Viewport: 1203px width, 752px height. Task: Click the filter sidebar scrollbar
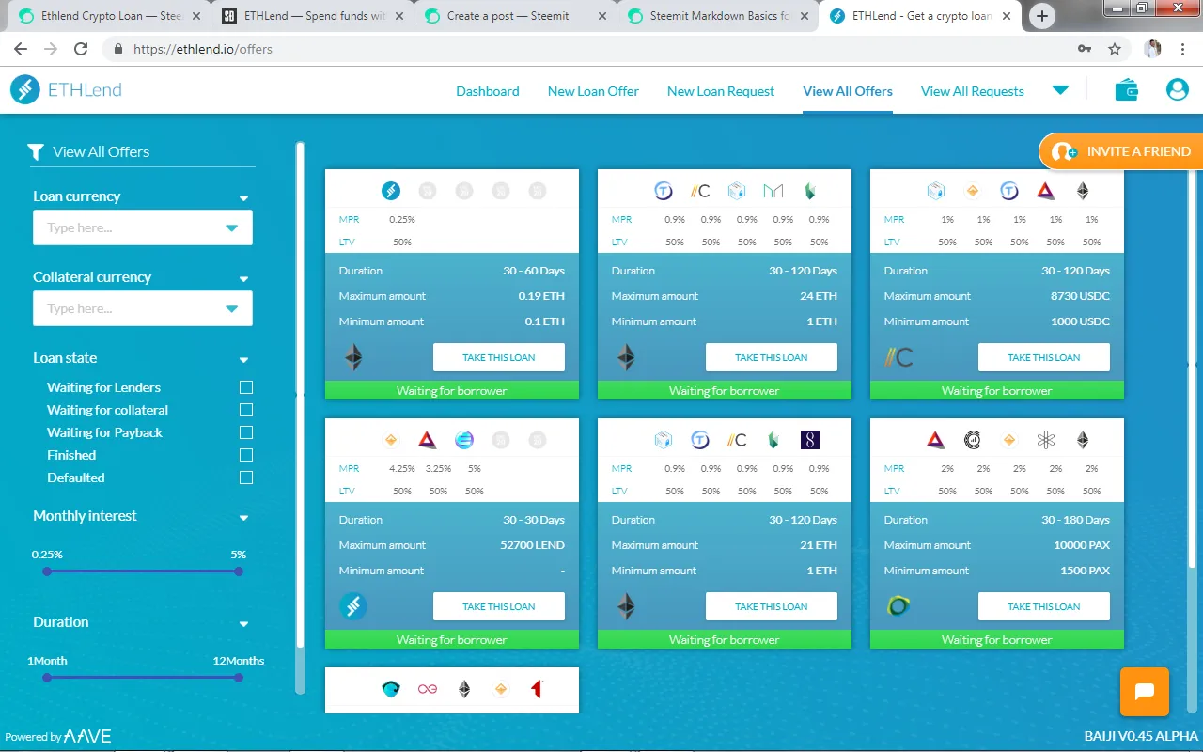[300, 395]
